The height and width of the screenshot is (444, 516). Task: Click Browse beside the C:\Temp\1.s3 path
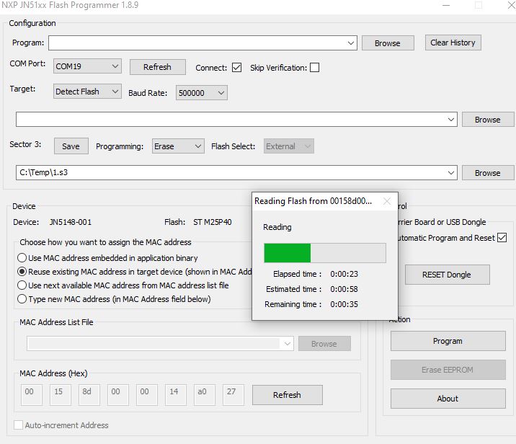pyautogui.click(x=488, y=173)
